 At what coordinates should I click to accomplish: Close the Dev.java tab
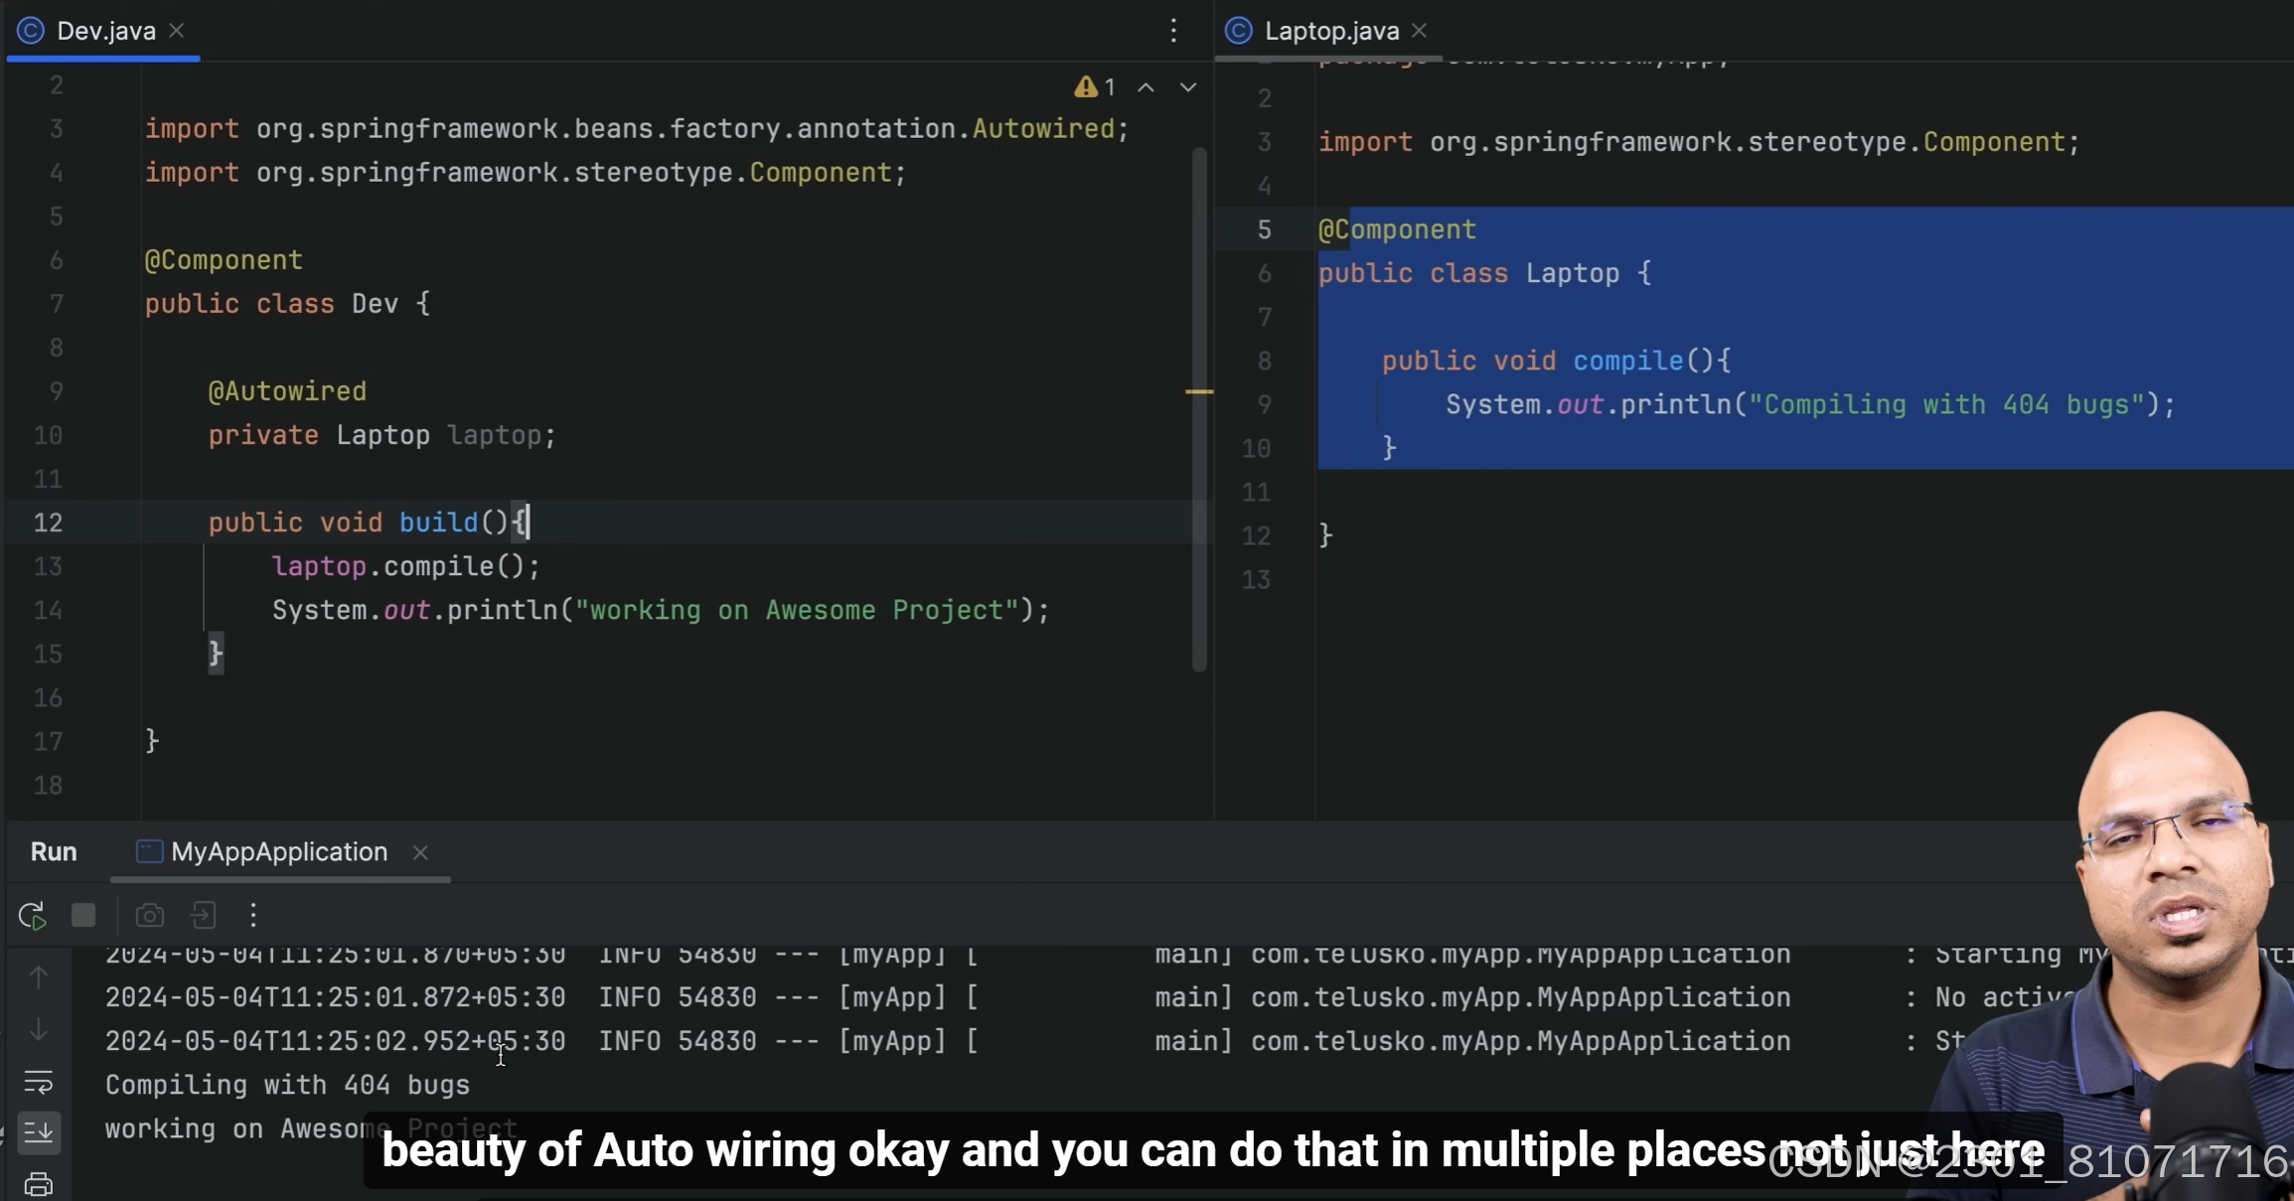click(x=177, y=31)
